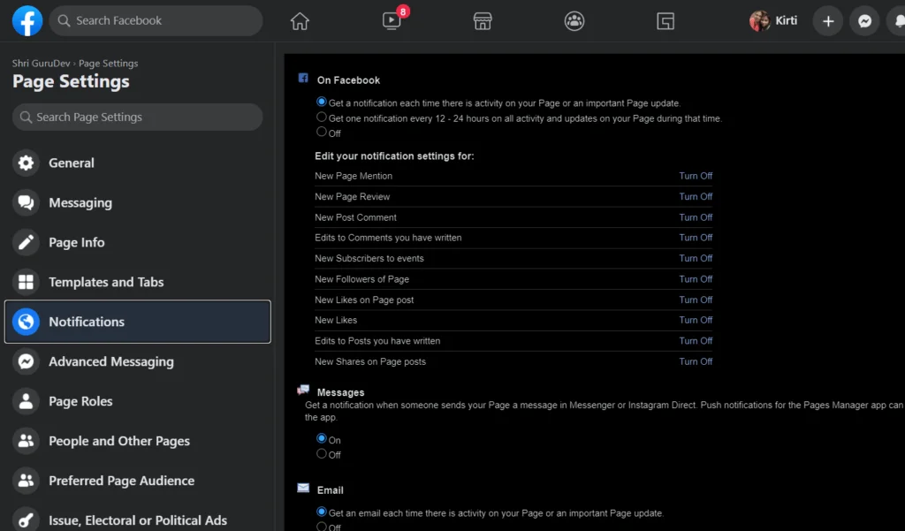Select notification for each Page activity
Screen dimensions: 905x531
coord(322,102)
